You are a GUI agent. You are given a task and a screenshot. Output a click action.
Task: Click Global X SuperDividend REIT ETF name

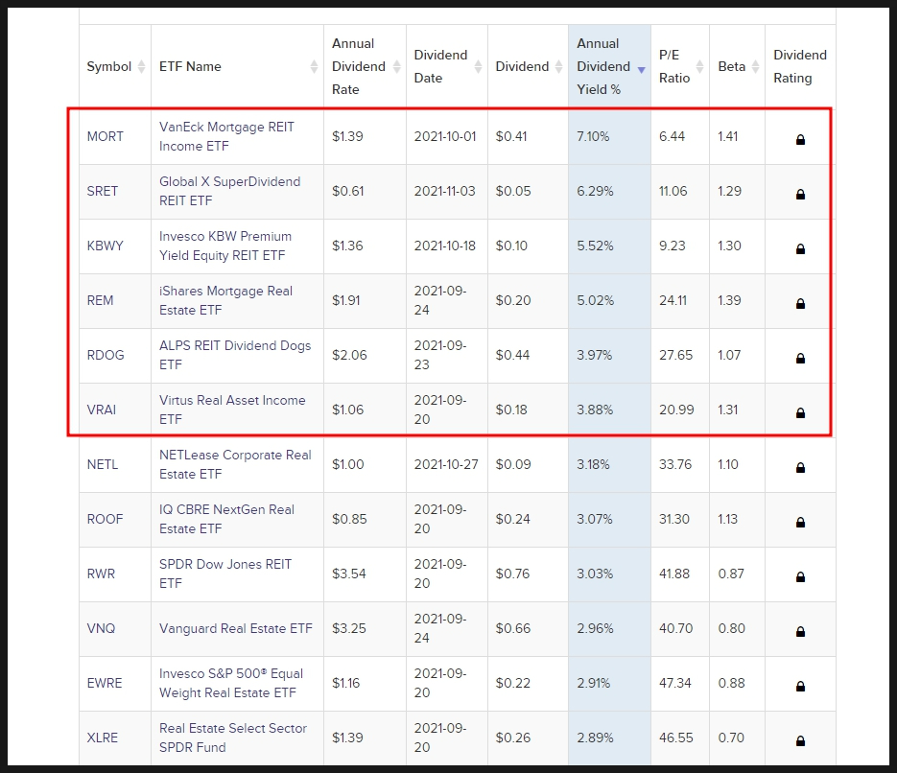coord(229,191)
